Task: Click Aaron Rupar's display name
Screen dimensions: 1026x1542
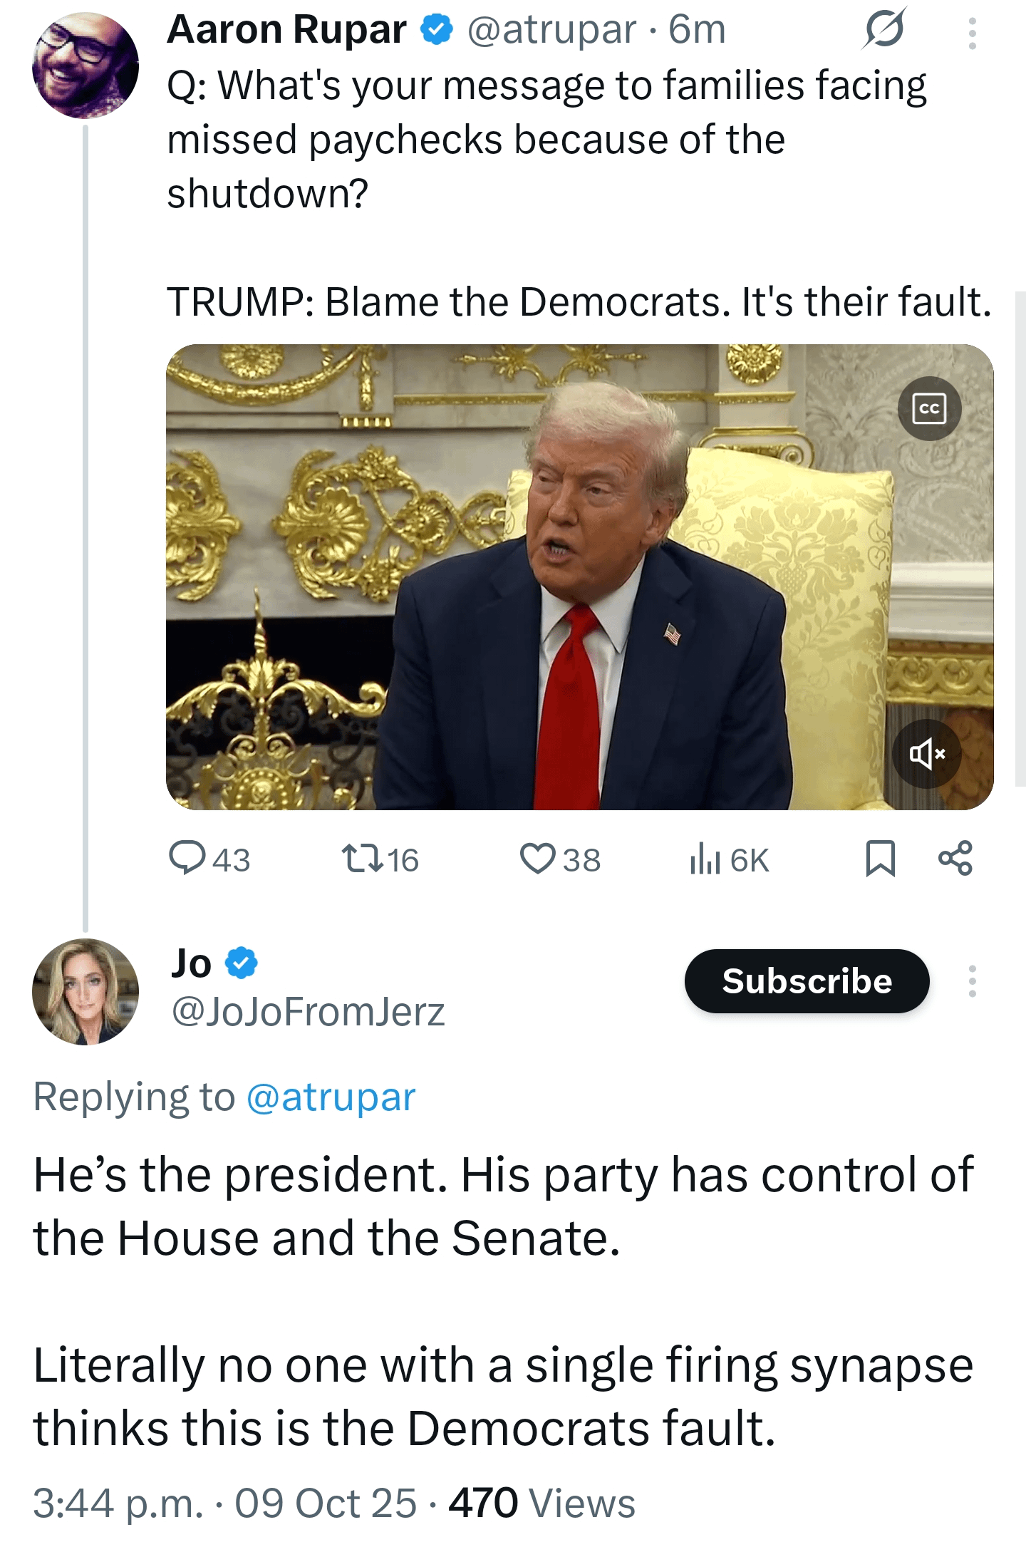Action: point(286,30)
